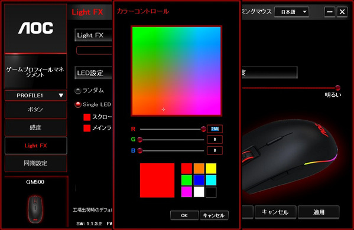
Task: Click the R slider handle
Action: 203,129
